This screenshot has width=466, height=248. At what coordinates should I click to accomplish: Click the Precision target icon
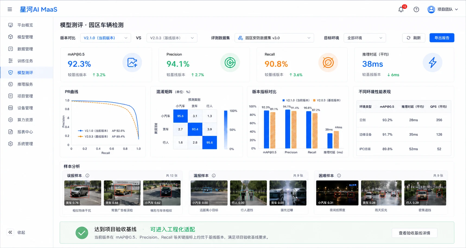(x=230, y=63)
